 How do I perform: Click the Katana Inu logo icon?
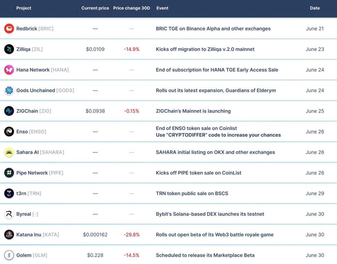[9, 235]
